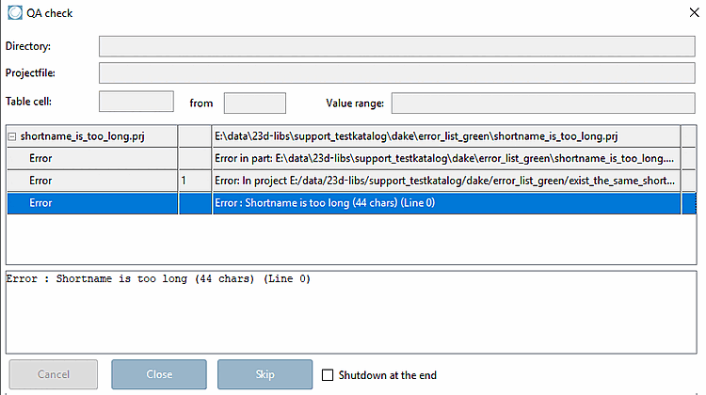Viewport: 706px width, 395px height.
Task: Click the 'Error: In project' message cell
Action: (446, 181)
